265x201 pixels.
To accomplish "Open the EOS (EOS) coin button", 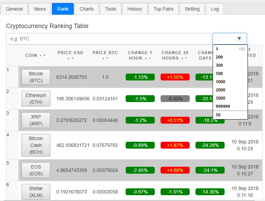I will click(36, 170).
